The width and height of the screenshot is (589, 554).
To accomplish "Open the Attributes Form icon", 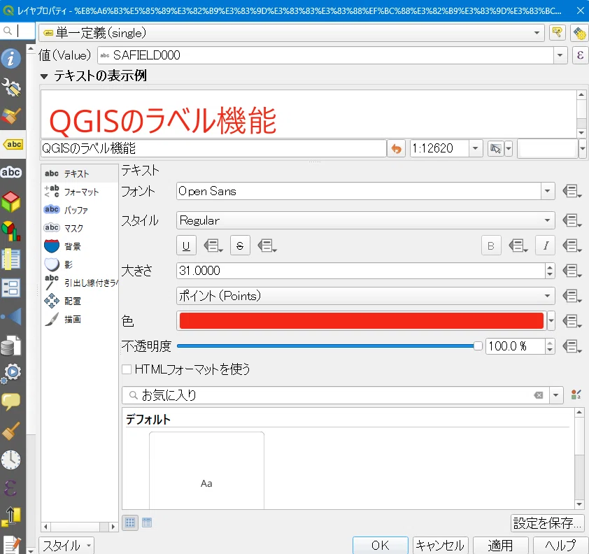I will (x=11, y=288).
